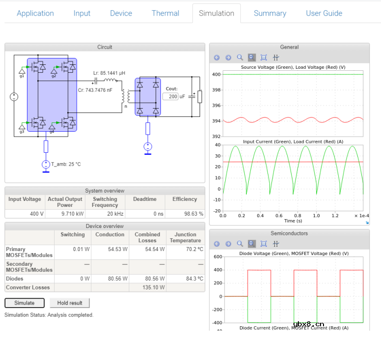The width and height of the screenshot is (381, 339).
Task: Click the g1 gate signal symbol in circuit
Action: pyautogui.click(x=22, y=71)
